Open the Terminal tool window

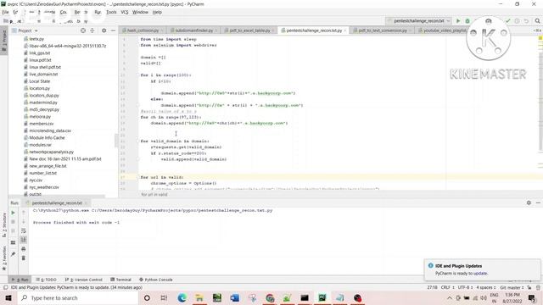[120, 280]
